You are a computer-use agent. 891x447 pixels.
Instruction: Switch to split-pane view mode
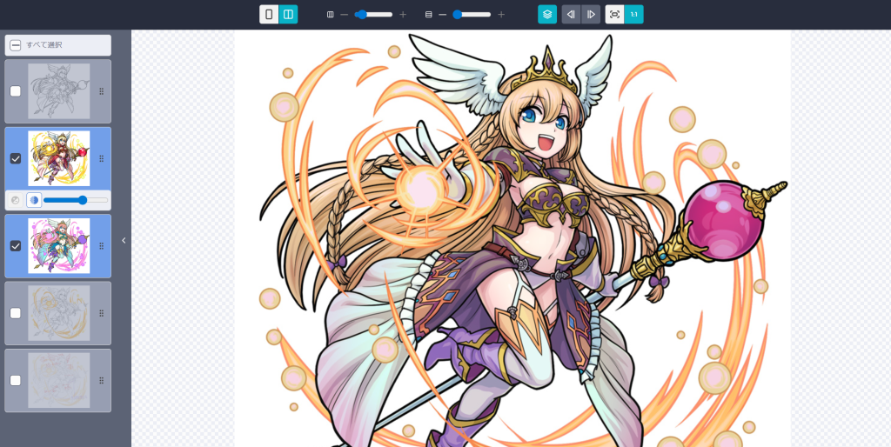click(x=288, y=15)
